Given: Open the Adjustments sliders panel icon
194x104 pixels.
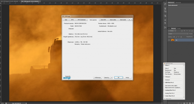Looking at the screenshot, I should 165,12.
